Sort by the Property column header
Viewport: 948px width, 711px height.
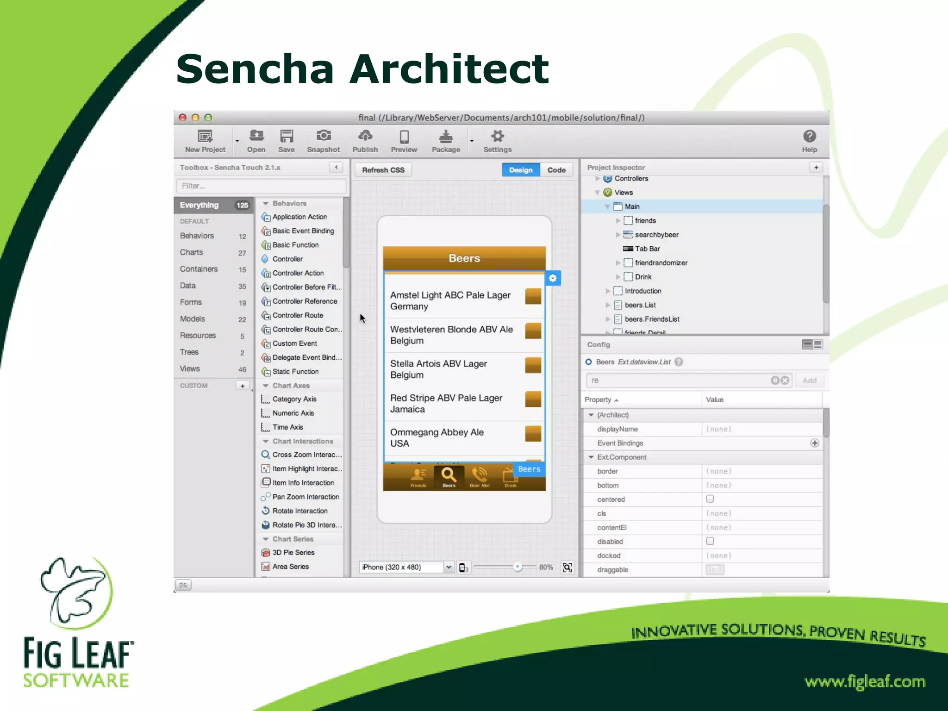tap(642, 399)
